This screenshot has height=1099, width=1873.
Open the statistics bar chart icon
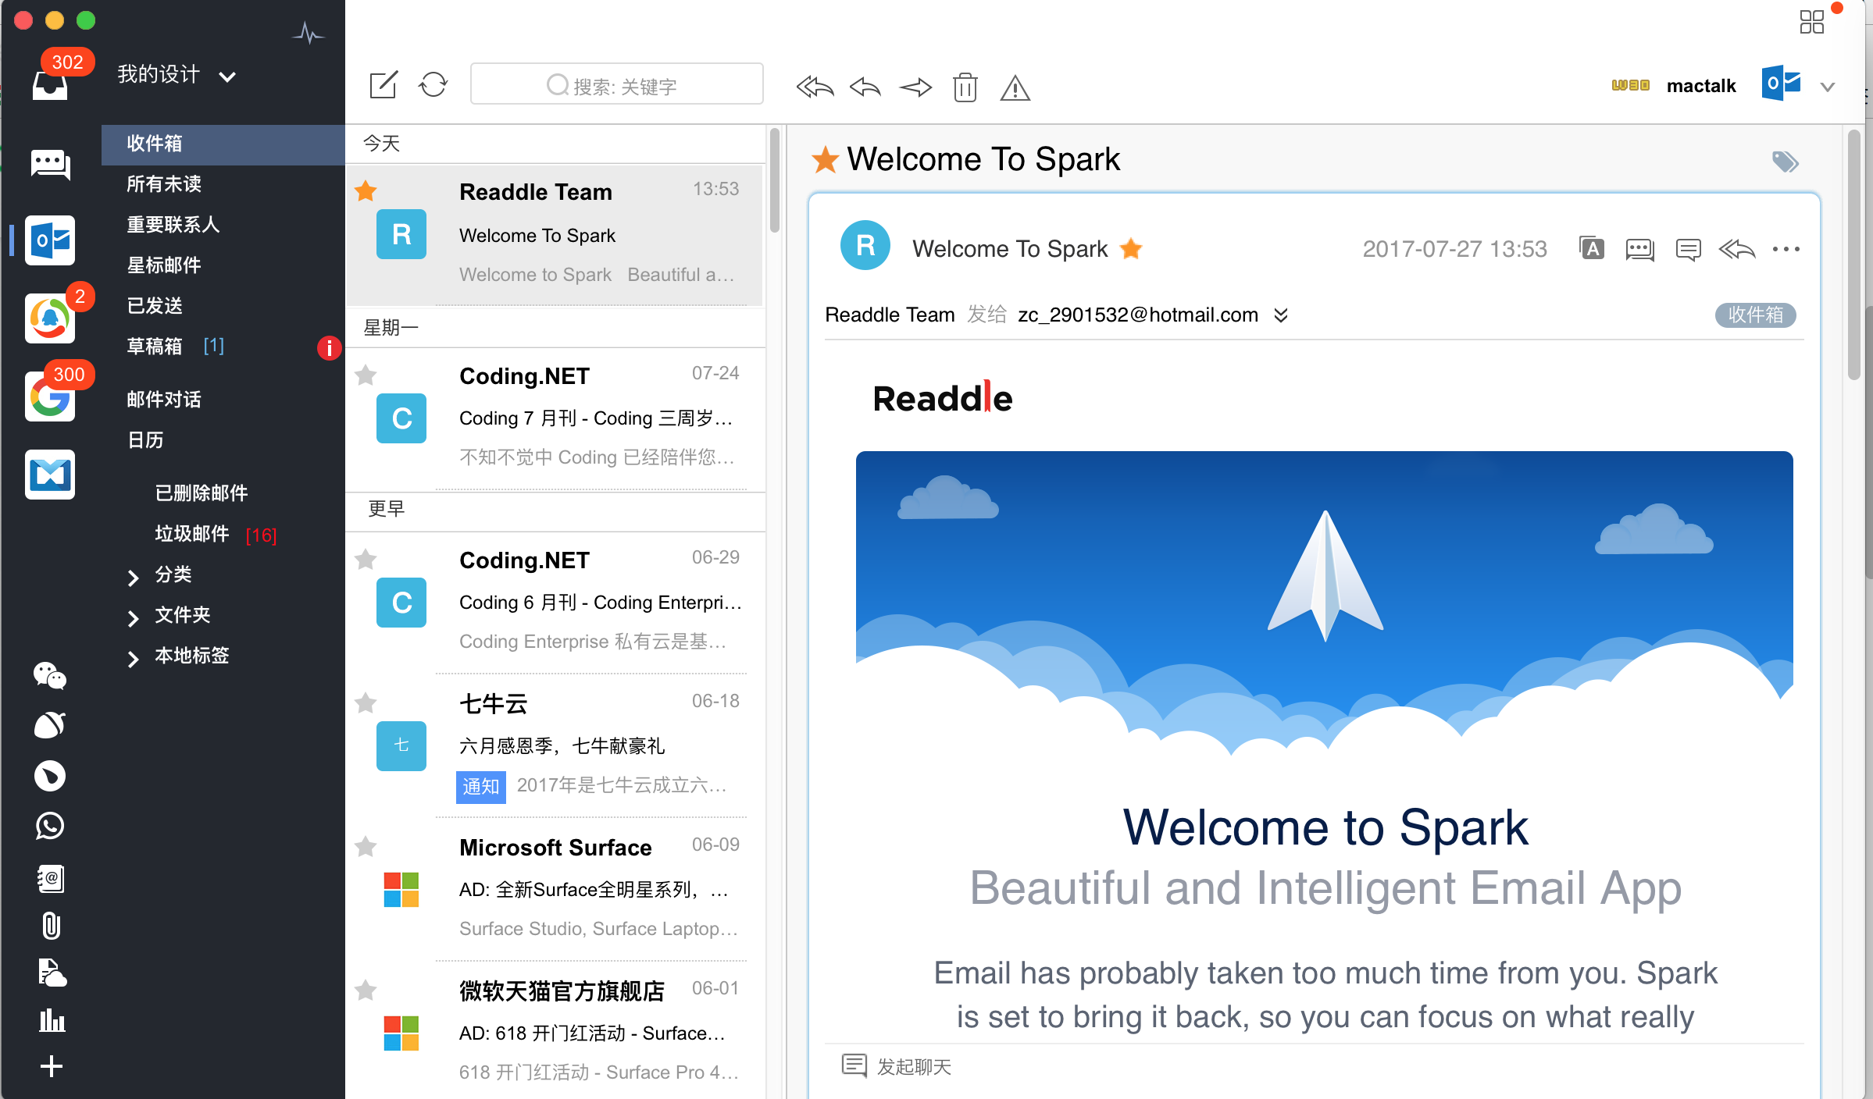coord(52,1019)
